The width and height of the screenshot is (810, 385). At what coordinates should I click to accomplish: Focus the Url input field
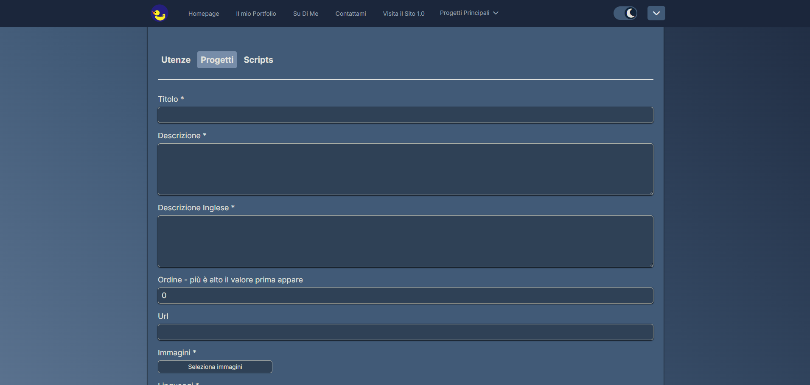(x=406, y=332)
